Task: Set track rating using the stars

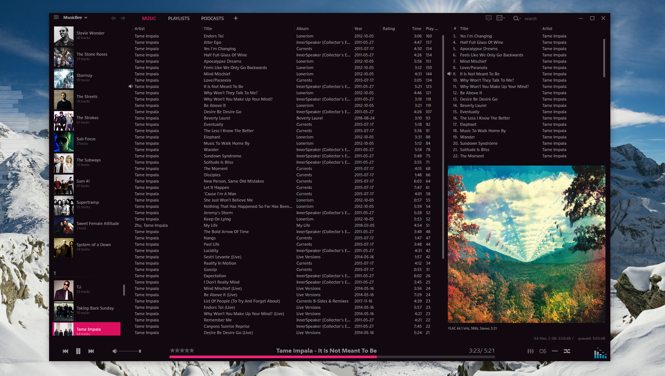Action: click(182, 350)
